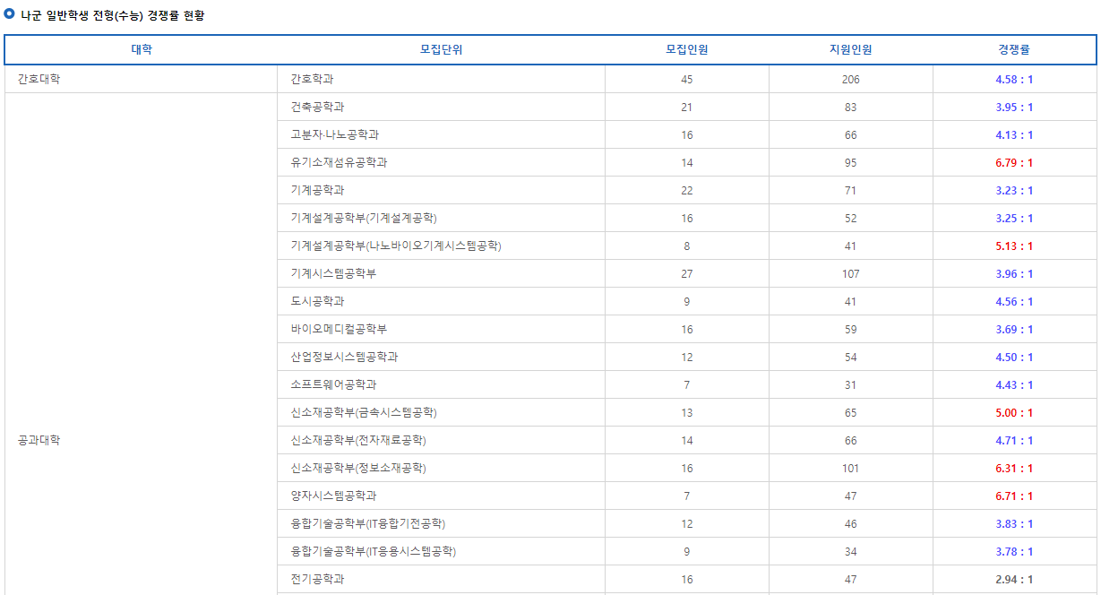This screenshot has width=1101, height=595.
Task: Select the 도시공학과 row label
Action: pos(317,301)
